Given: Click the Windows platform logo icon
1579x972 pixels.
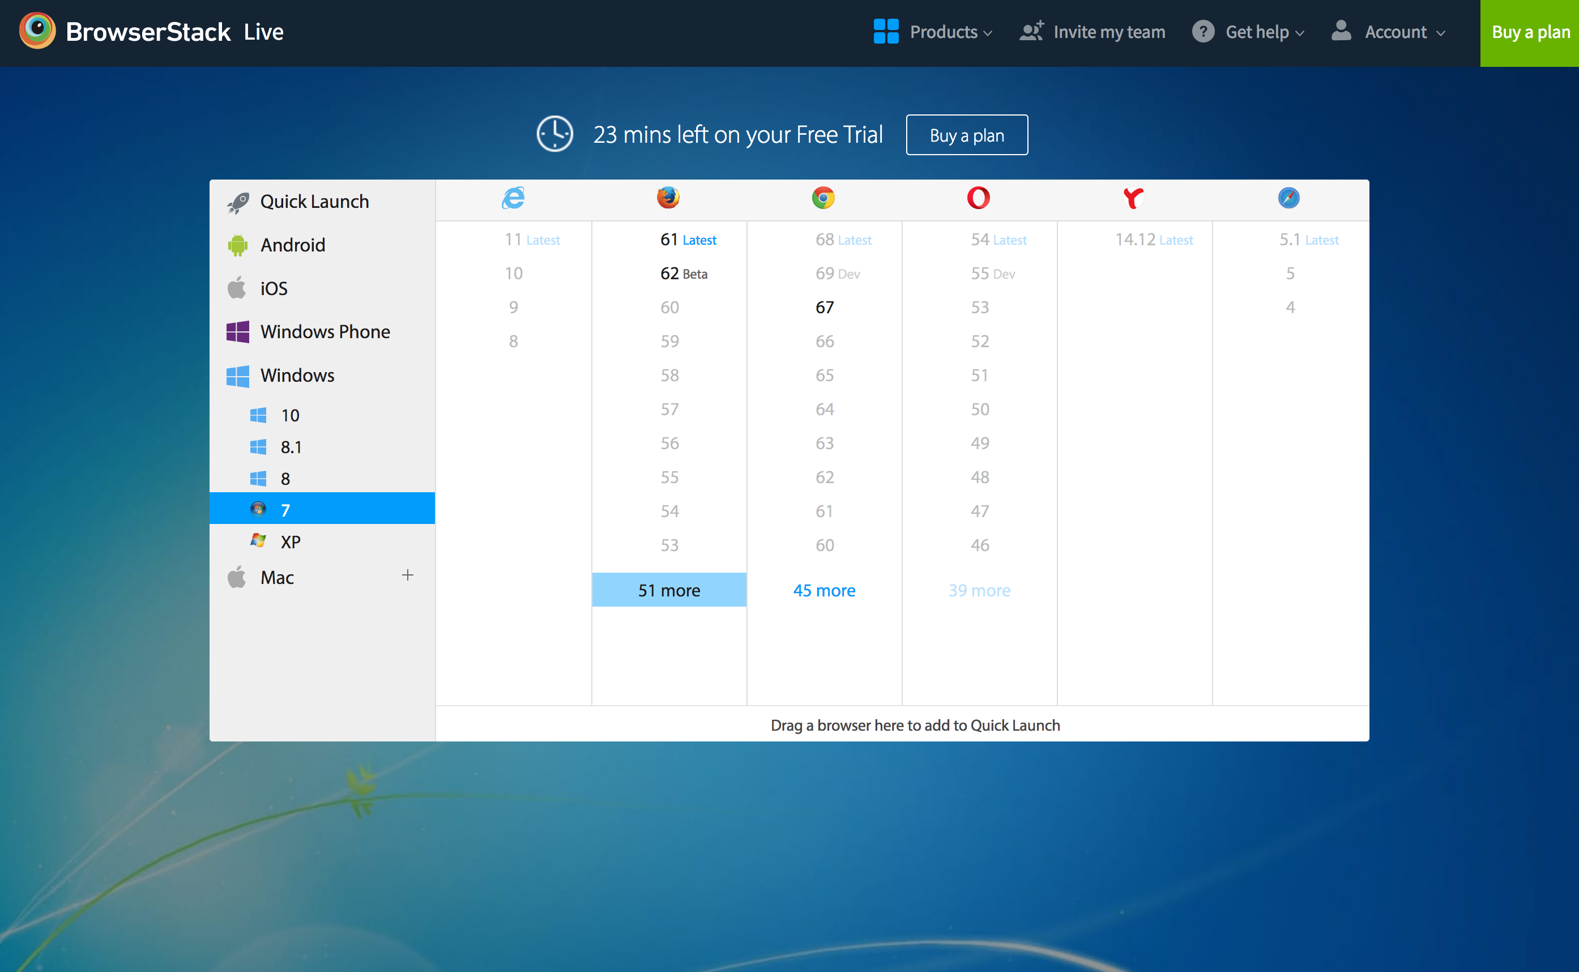Looking at the screenshot, I should 238,376.
